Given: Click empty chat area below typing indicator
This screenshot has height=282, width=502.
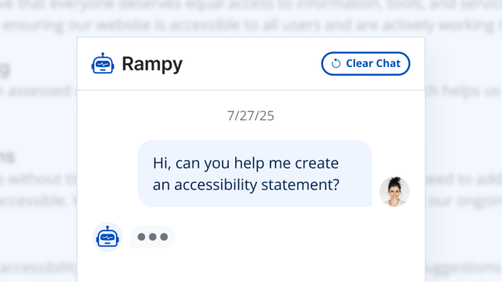Looking at the screenshot, I should (x=251, y=264).
